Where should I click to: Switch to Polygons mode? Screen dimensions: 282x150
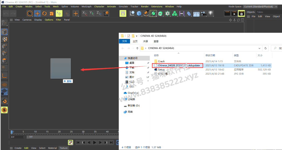point(4,61)
